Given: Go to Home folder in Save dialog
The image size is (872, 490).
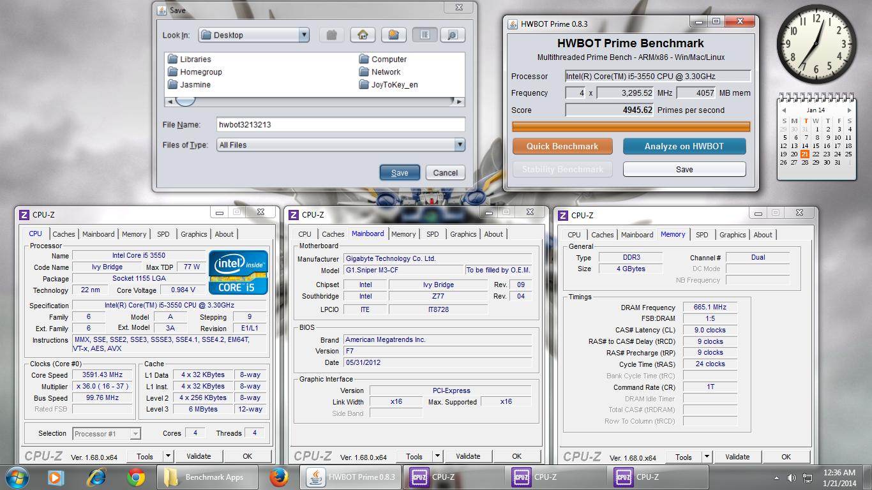Looking at the screenshot, I should (x=363, y=35).
